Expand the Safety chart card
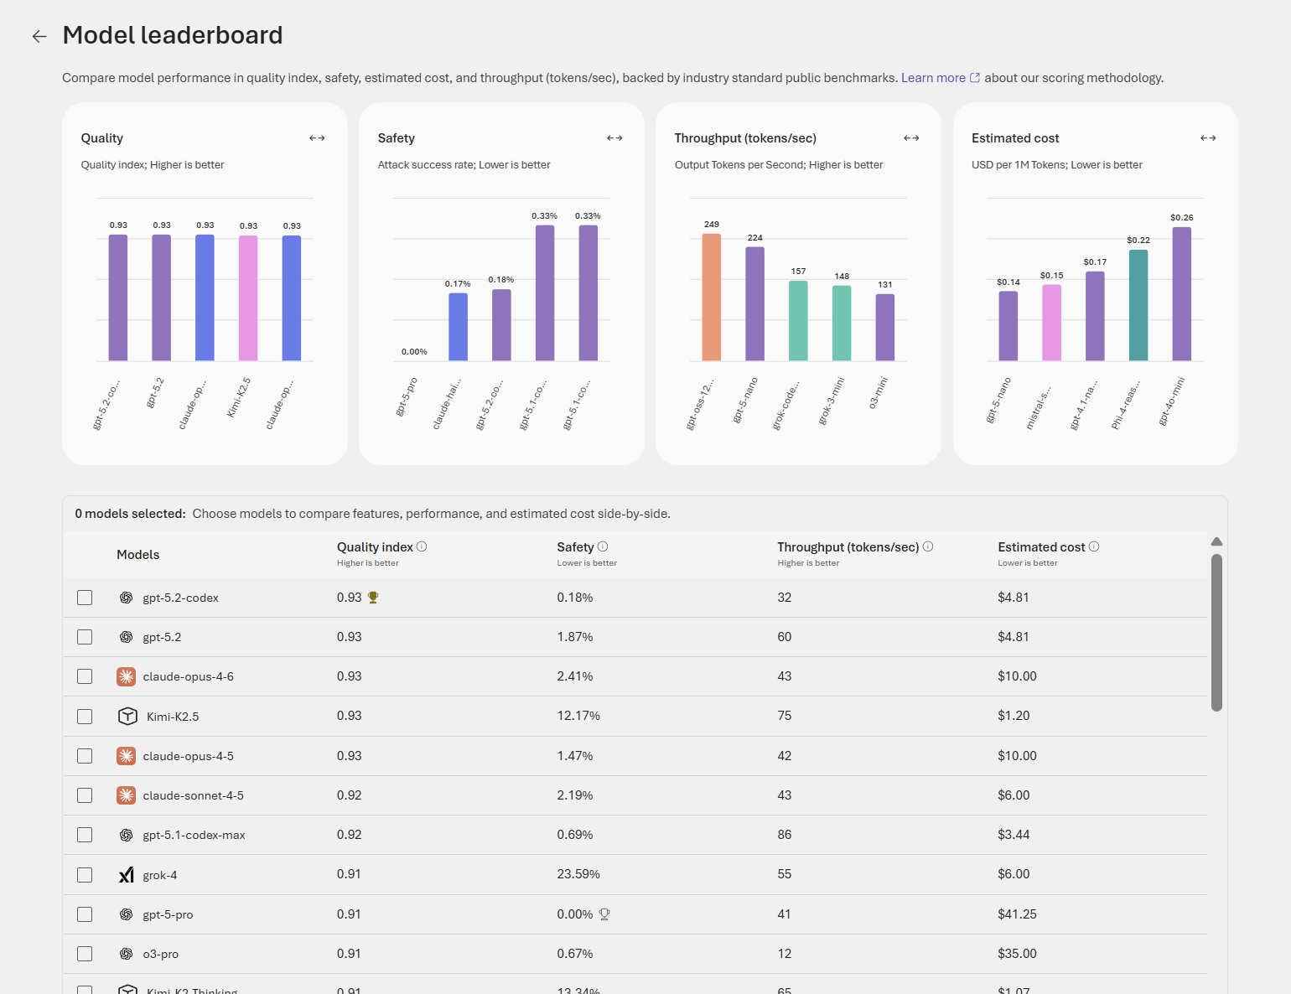Screen dimensions: 1291x994 point(614,138)
